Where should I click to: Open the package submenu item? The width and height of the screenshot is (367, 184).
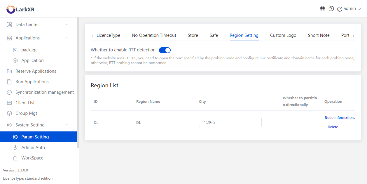tap(29, 50)
